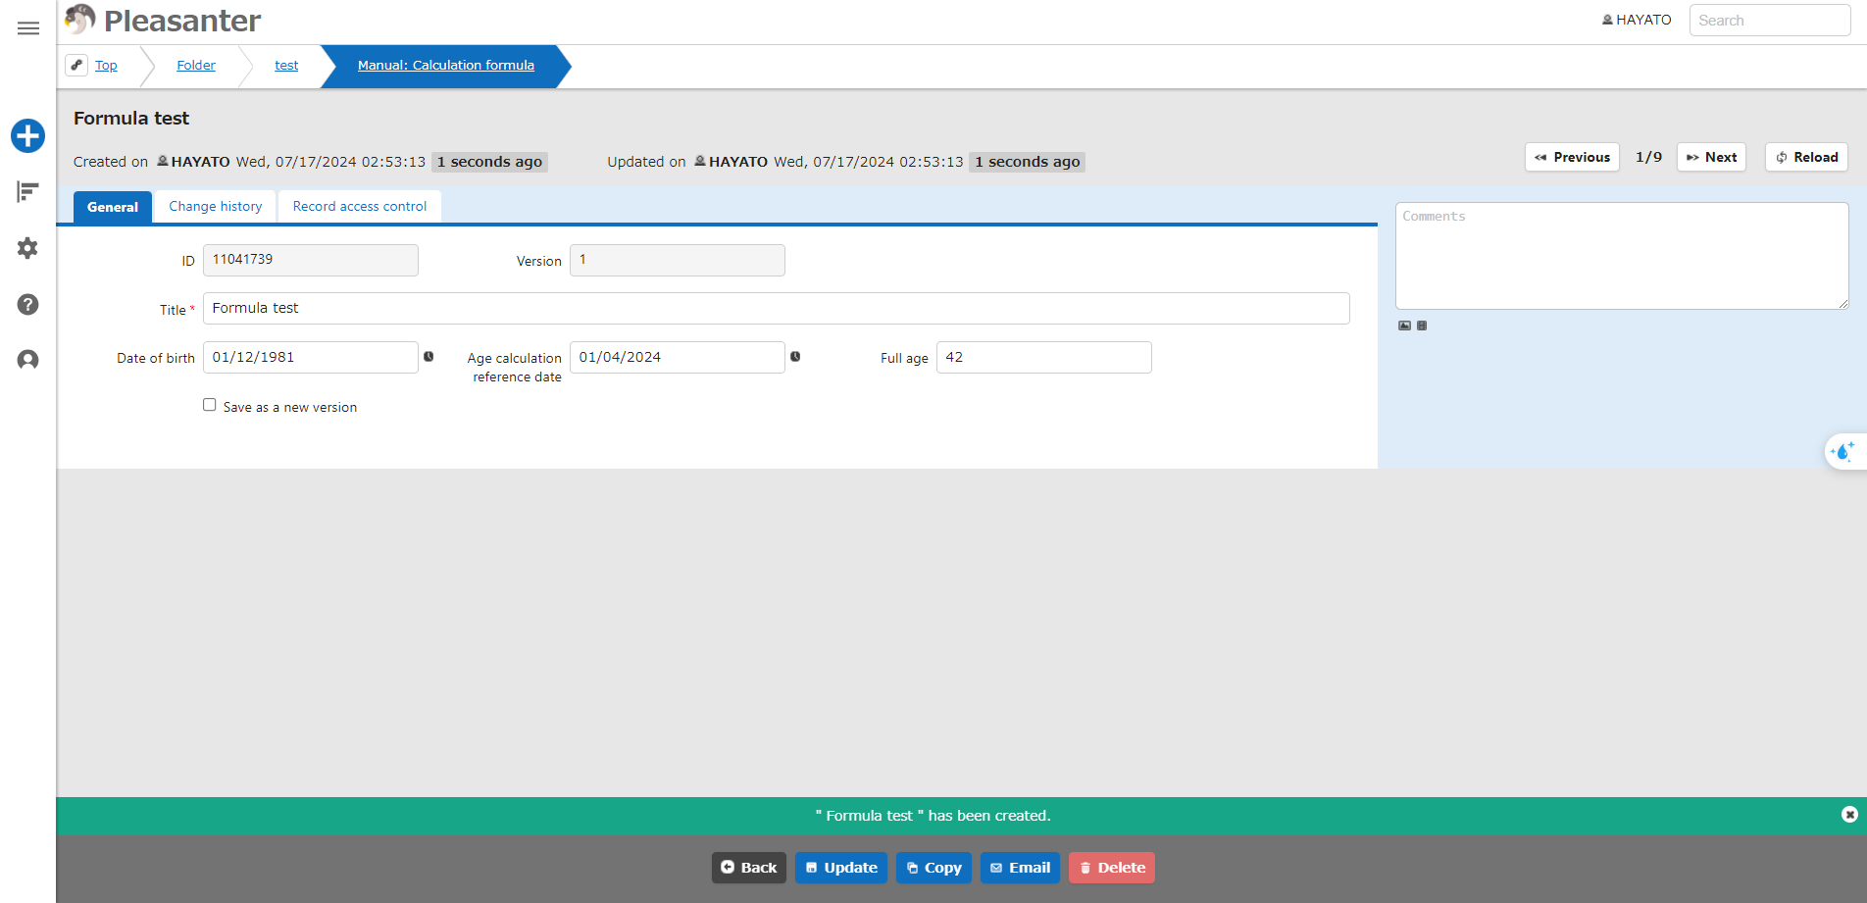Click the wrench icon beside Top breadcrumb
The width and height of the screenshot is (1867, 903).
[76, 65]
